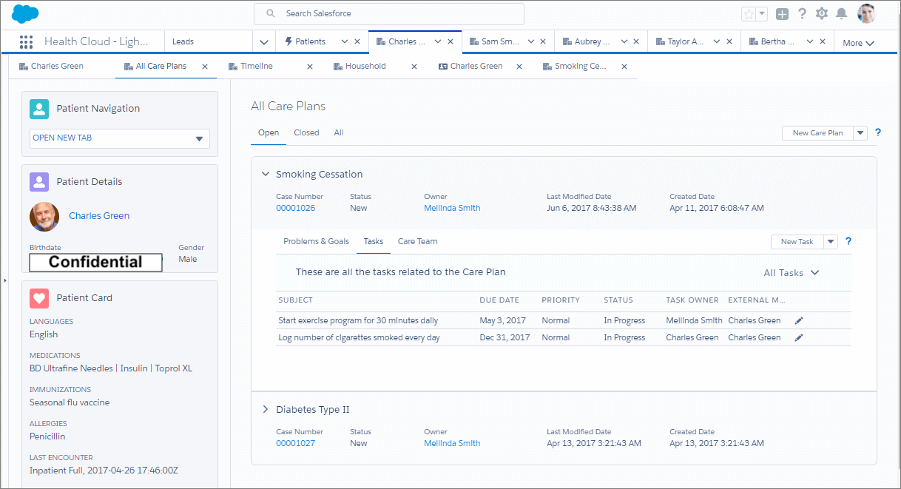The height and width of the screenshot is (489, 901).
Task: Click the favorites star icon
Action: [x=749, y=14]
